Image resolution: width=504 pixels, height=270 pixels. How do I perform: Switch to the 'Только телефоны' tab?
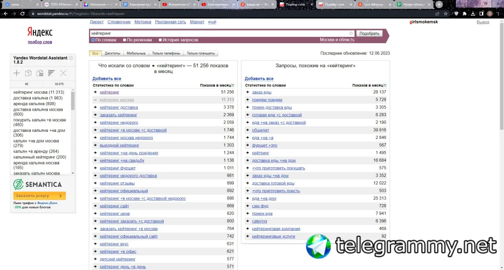166,53
